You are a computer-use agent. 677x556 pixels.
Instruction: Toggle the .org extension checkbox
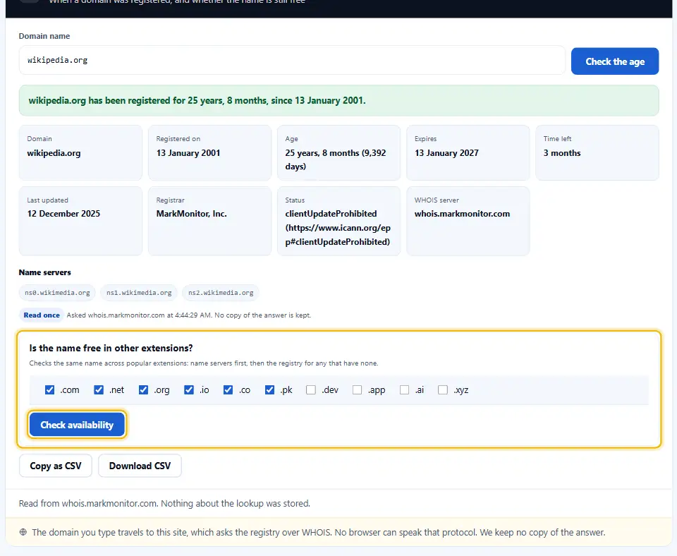point(143,389)
